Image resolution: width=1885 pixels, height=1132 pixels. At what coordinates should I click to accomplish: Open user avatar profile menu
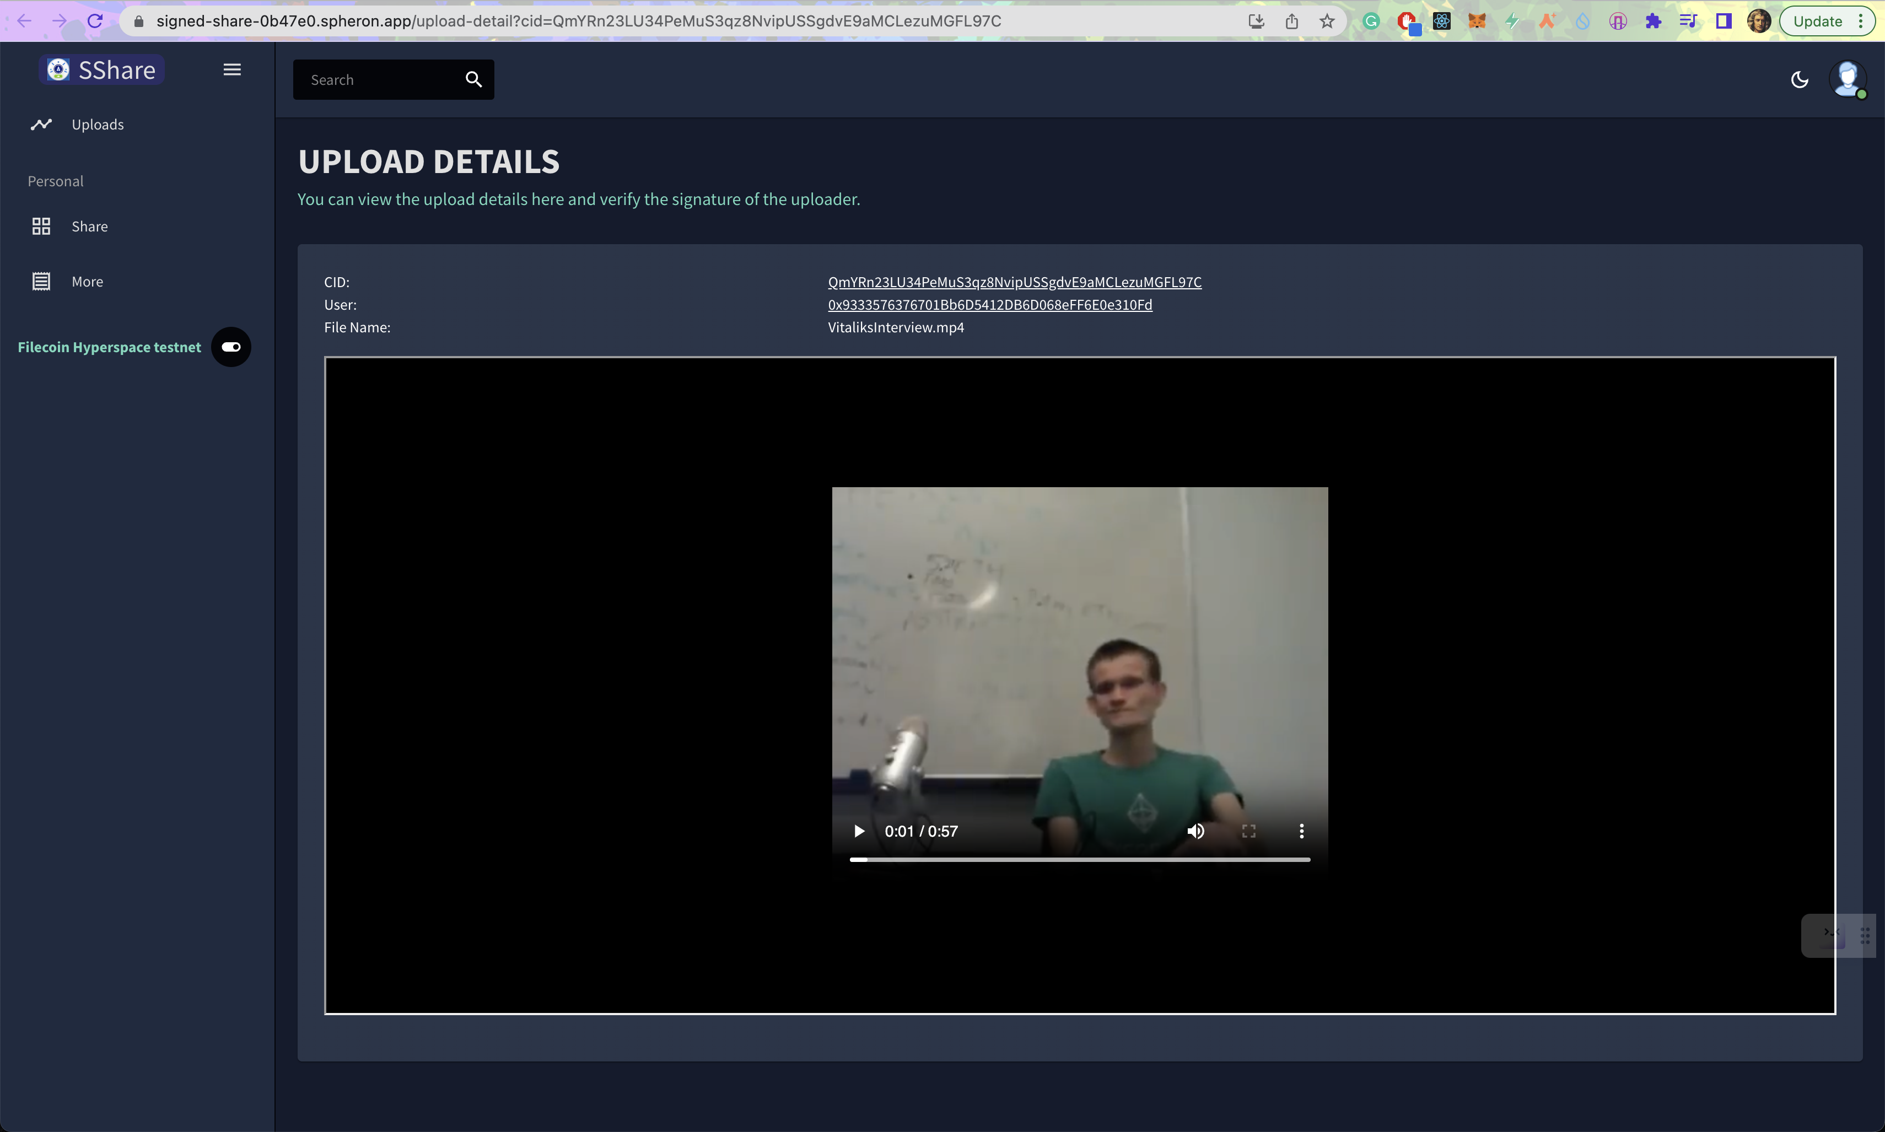1847,79
